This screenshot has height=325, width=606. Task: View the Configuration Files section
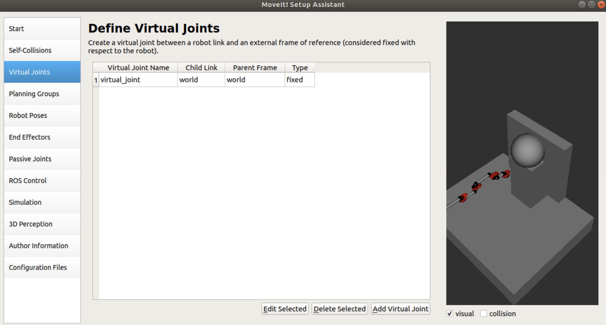pos(42,267)
